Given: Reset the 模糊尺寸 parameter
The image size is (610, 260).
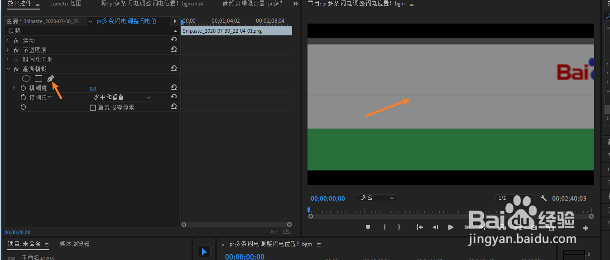Looking at the screenshot, I should coord(173,97).
